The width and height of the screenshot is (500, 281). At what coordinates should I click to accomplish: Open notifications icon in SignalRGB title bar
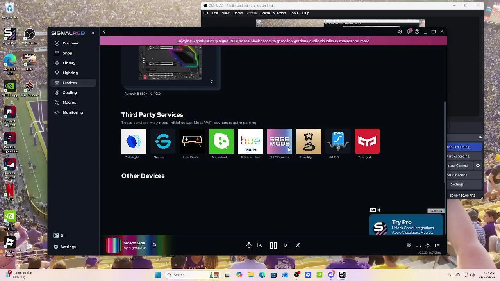pos(409,32)
